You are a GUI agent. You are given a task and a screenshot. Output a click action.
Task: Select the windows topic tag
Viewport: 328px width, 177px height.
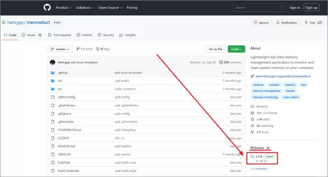(x=258, y=85)
